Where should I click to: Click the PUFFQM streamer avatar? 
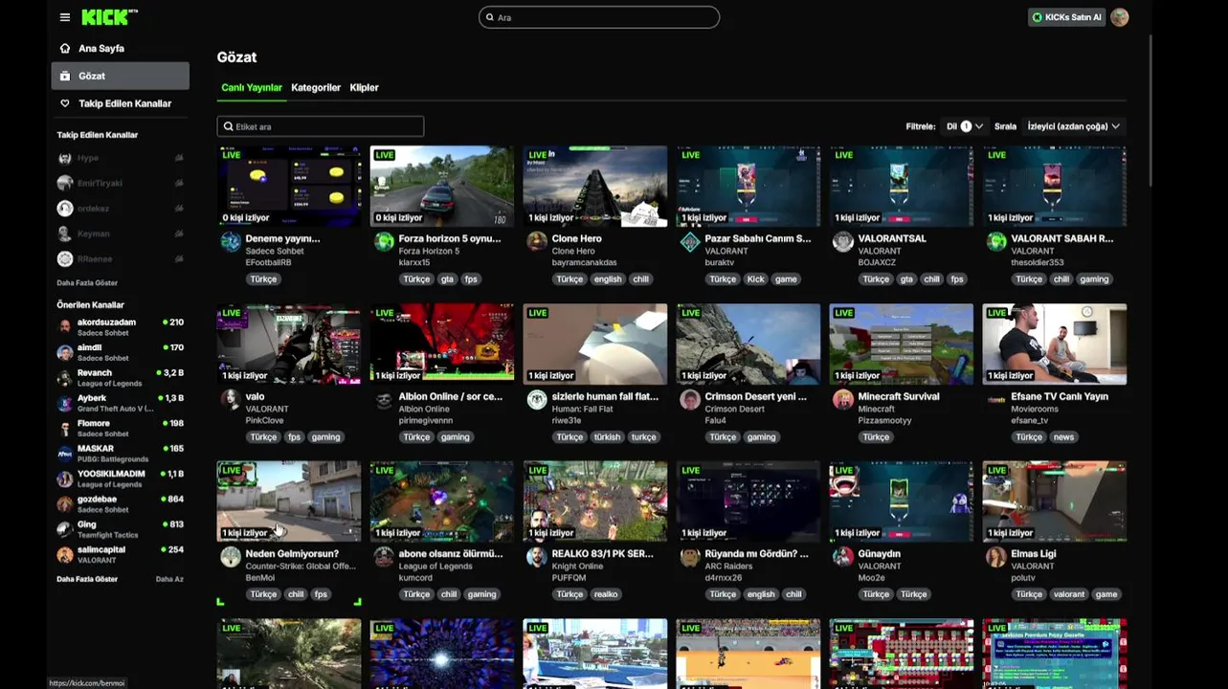[537, 557]
